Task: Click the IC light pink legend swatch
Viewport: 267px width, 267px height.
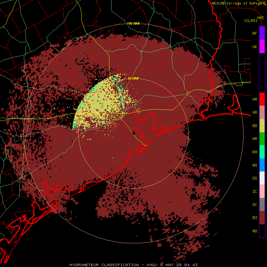Action: click(262, 191)
